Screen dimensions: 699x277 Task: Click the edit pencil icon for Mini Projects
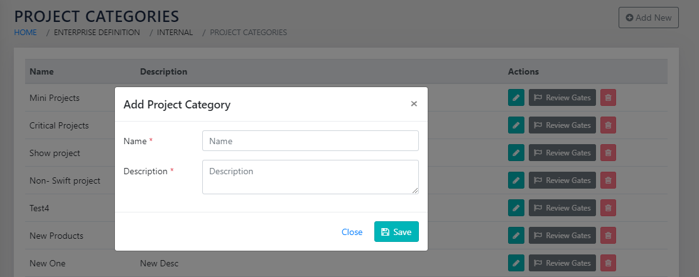[516, 98]
